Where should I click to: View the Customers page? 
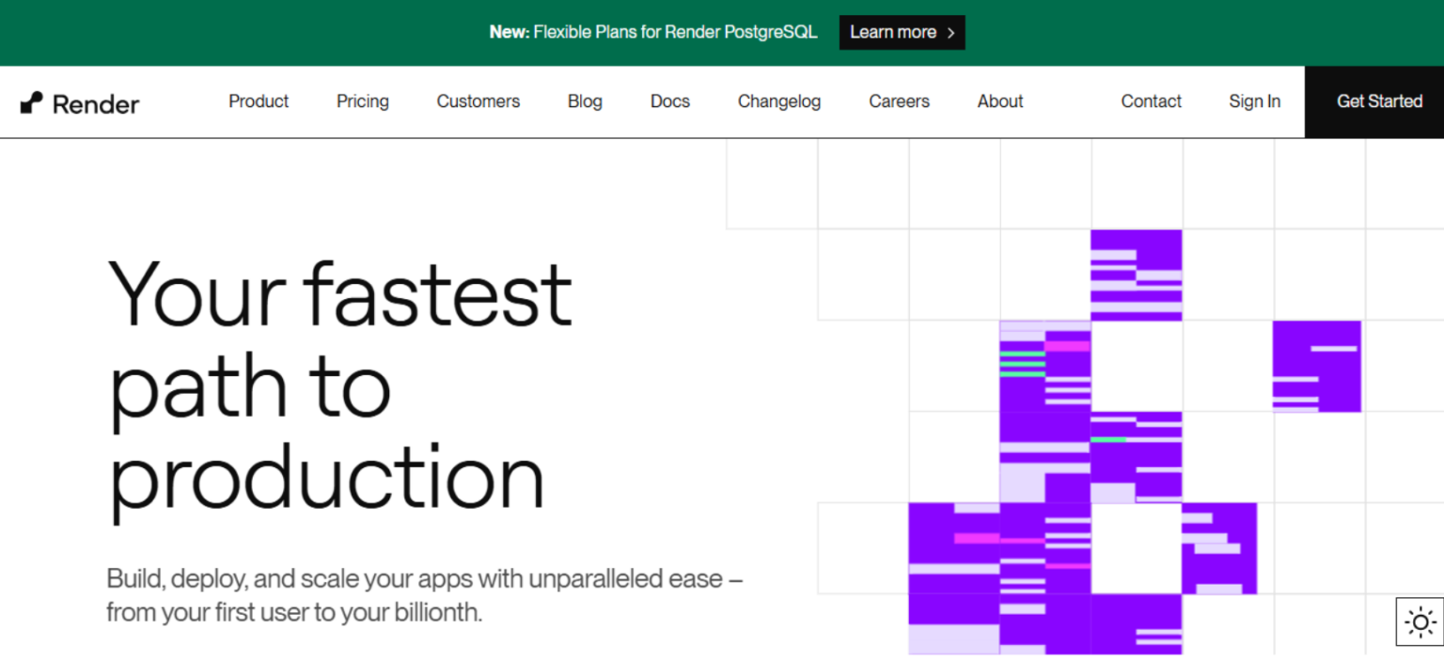(x=478, y=102)
